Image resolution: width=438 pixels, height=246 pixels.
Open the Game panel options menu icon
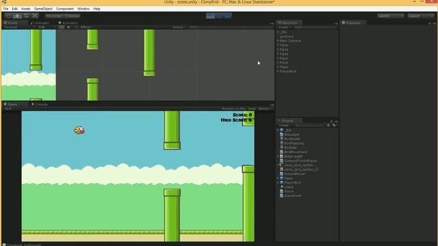pos(272,105)
